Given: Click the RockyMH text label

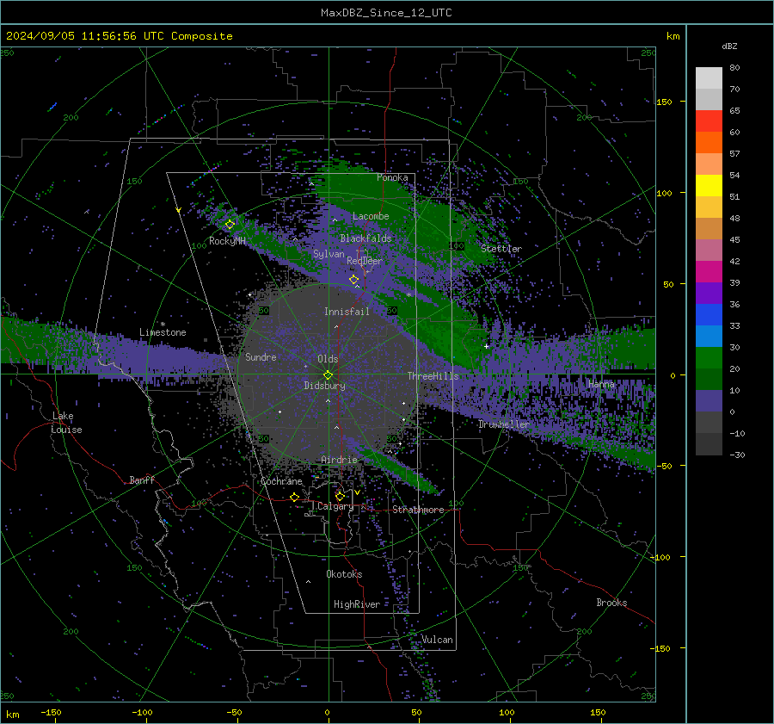Looking at the screenshot, I should pyautogui.click(x=227, y=241).
